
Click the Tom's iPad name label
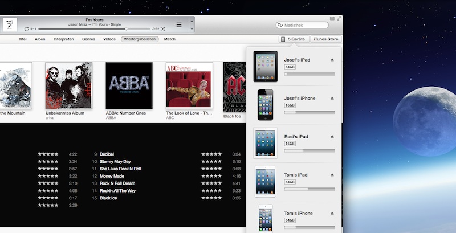tap(296, 175)
